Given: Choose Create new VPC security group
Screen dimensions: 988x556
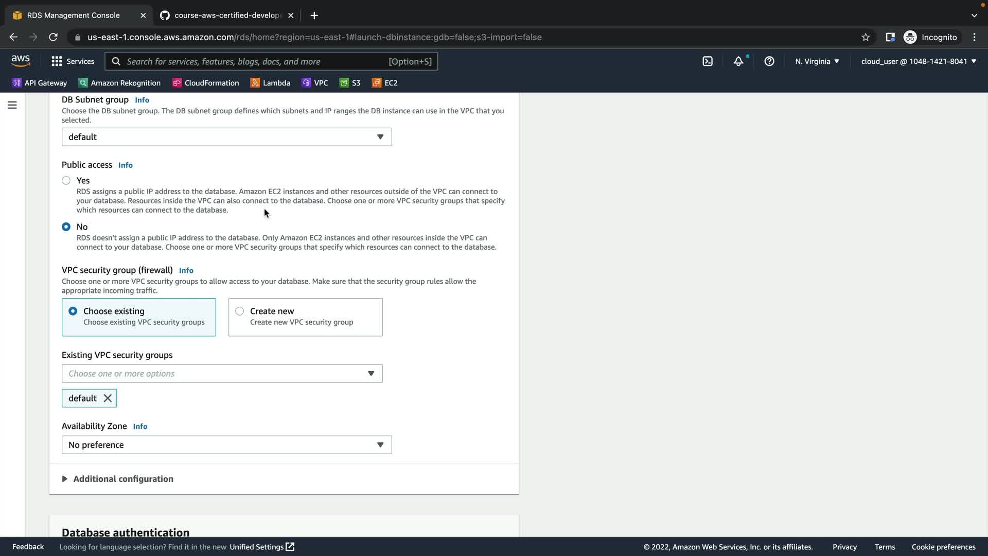Looking at the screenshot, I should pos(240,311).
